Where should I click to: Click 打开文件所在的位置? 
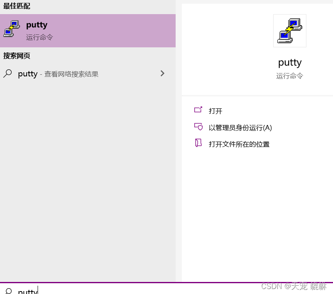(239, 144)
